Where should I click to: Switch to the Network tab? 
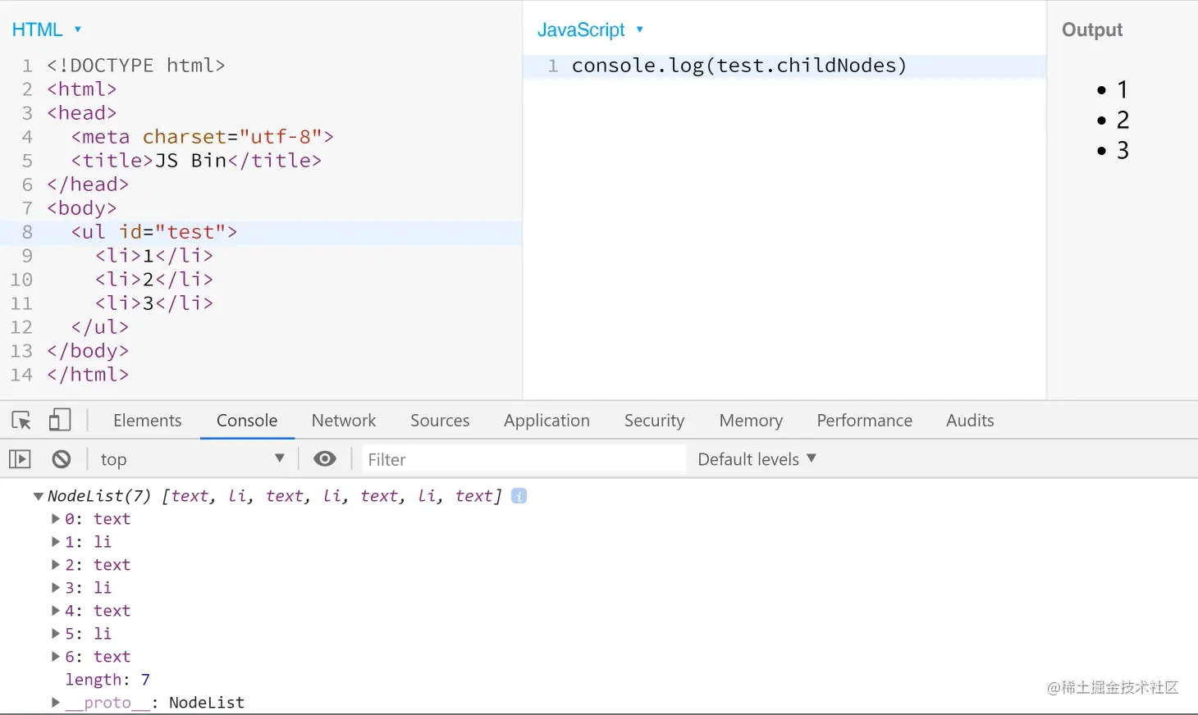tap(344, 421)
